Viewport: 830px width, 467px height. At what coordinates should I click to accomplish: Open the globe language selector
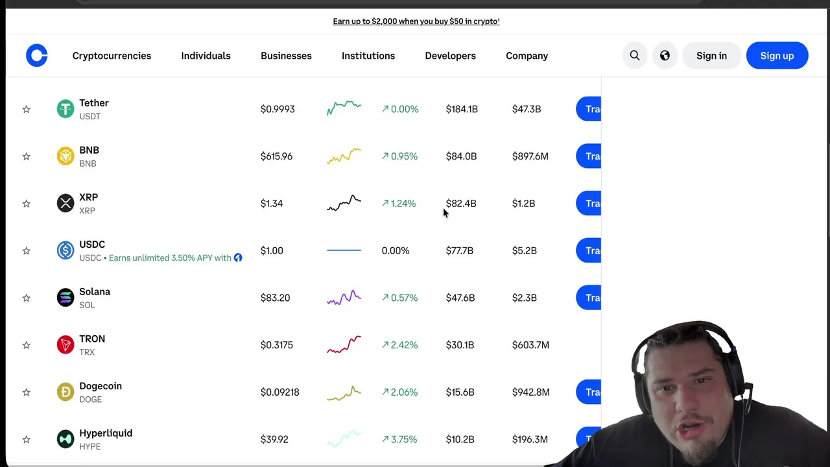coord(665,56)
